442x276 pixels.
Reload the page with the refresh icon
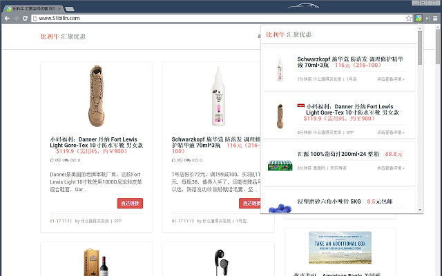25,19
